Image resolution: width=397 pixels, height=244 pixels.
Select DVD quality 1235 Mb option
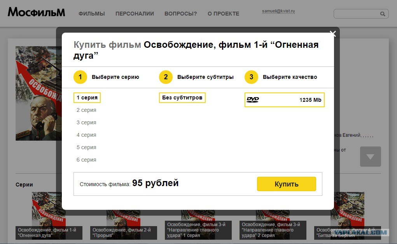[284, 100]
